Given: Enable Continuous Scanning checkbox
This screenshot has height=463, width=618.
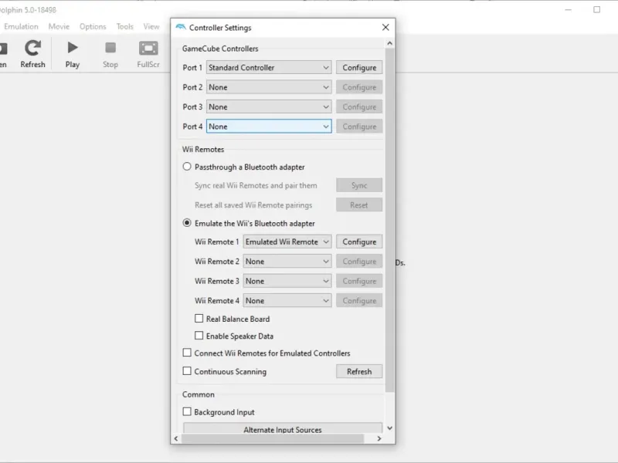Looking at the screenshot, I should [x=187, y=371].
